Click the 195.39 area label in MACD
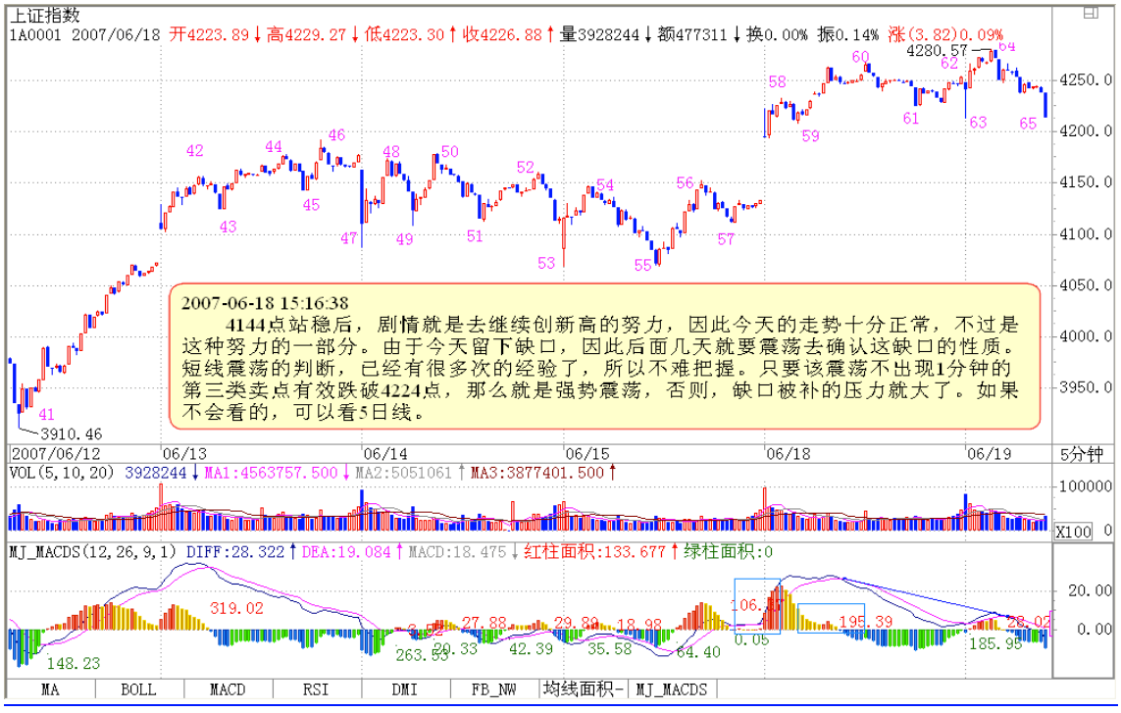 (x=866, y=622)
